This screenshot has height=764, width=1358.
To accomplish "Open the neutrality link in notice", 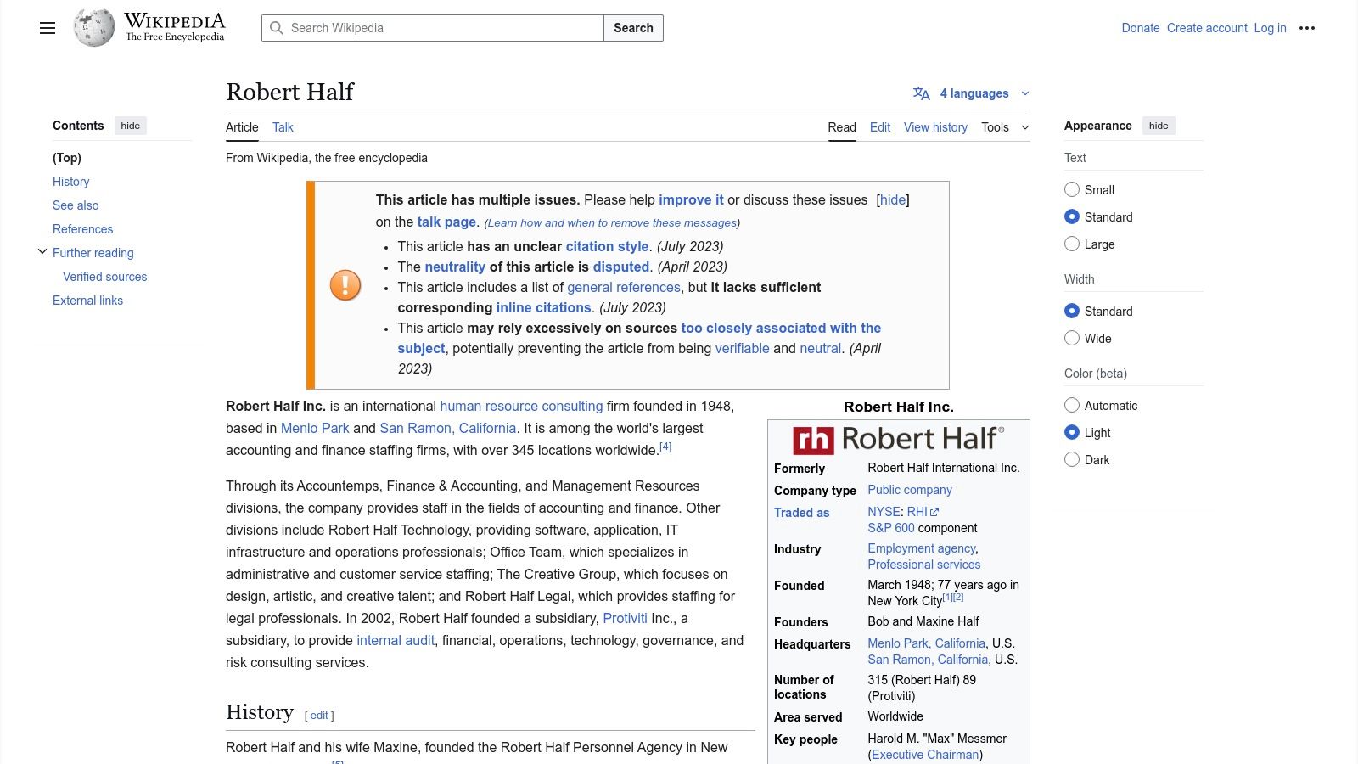I will click(x=455, y=267).
